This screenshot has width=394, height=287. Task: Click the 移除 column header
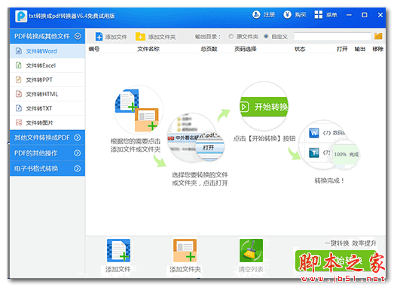click(378, 49)
